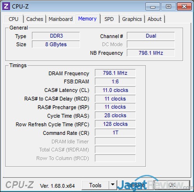
Task: Click the Memory tab
Action: click(87, 19)
